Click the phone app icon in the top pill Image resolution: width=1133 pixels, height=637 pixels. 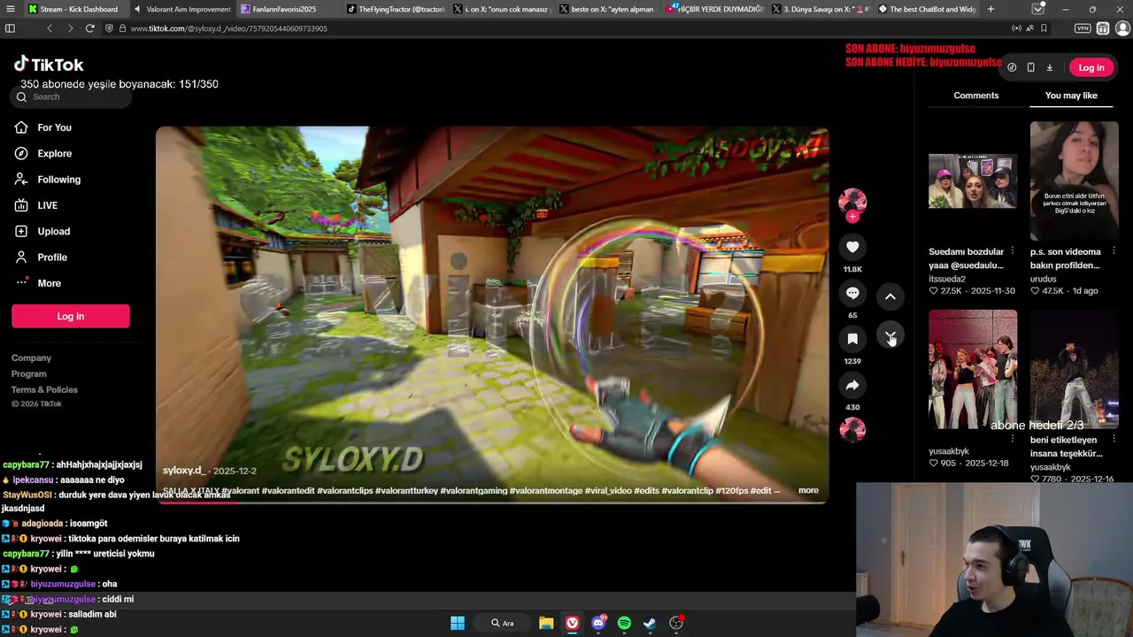(1030, 67)
